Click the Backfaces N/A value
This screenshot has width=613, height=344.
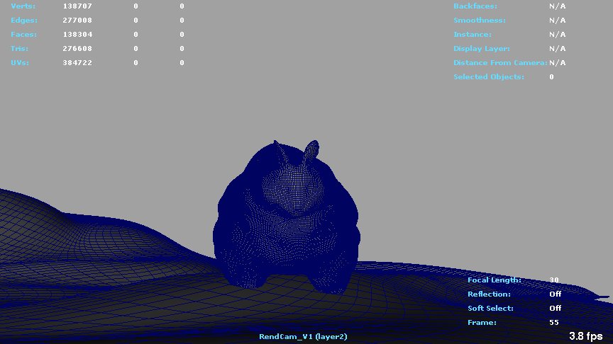[557, 6]
